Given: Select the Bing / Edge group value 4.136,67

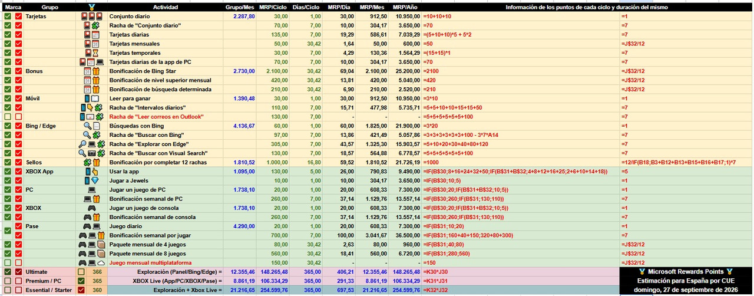Looking at the screenshot, I should click(244, 126).
